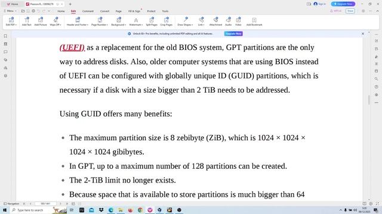Switch to the Convert ribbon tab
The image size is (382, 214).
click(x=105, y=11)
